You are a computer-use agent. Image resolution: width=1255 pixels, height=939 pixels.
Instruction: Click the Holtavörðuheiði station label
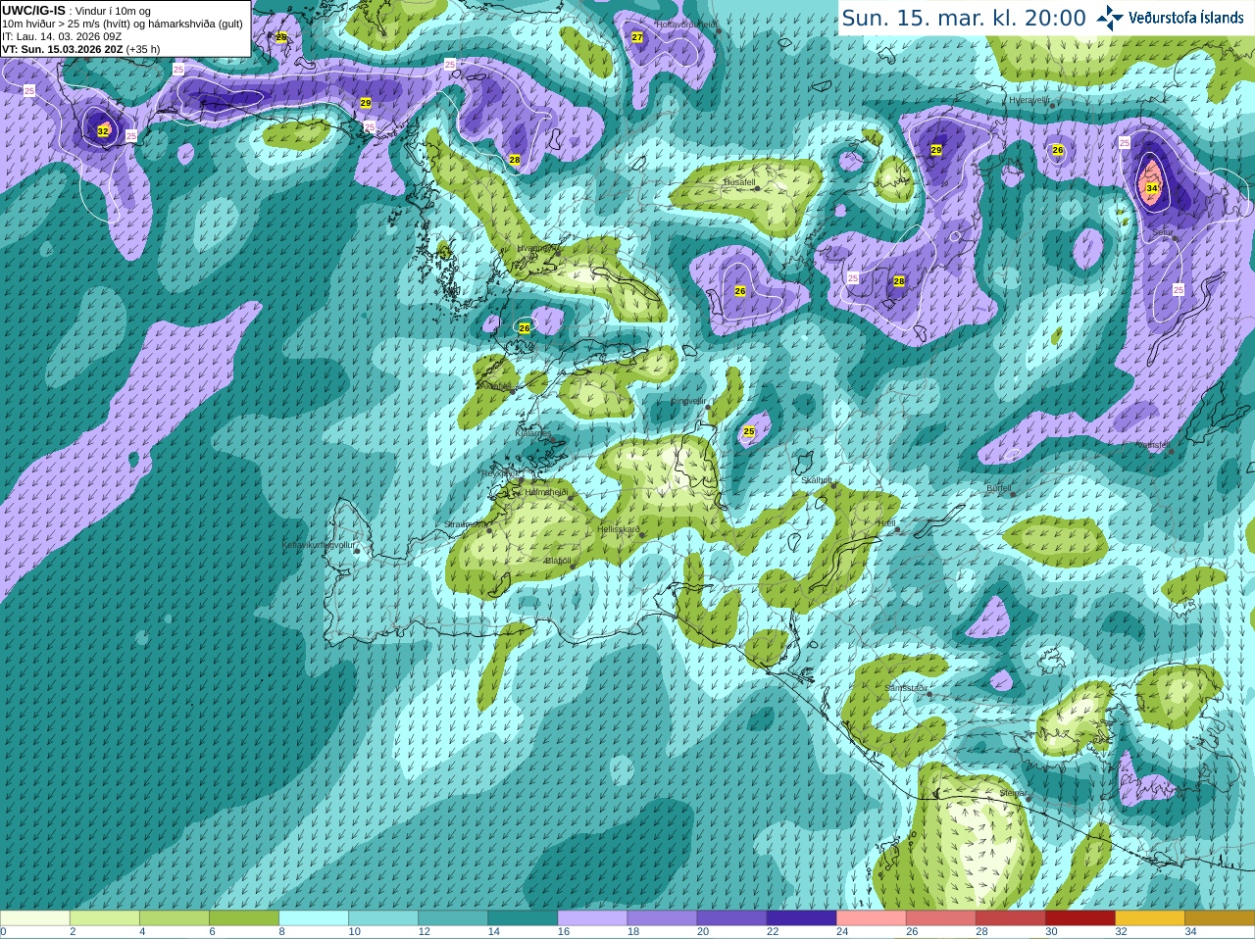tap(686, 24)
